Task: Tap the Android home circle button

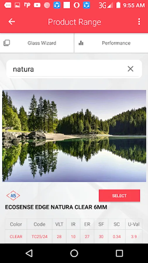Action: [74, 253]
